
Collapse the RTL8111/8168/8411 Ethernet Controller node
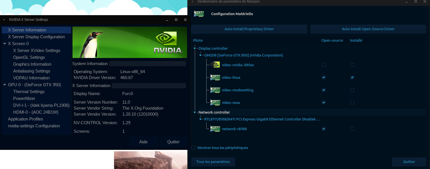[201, 119]
